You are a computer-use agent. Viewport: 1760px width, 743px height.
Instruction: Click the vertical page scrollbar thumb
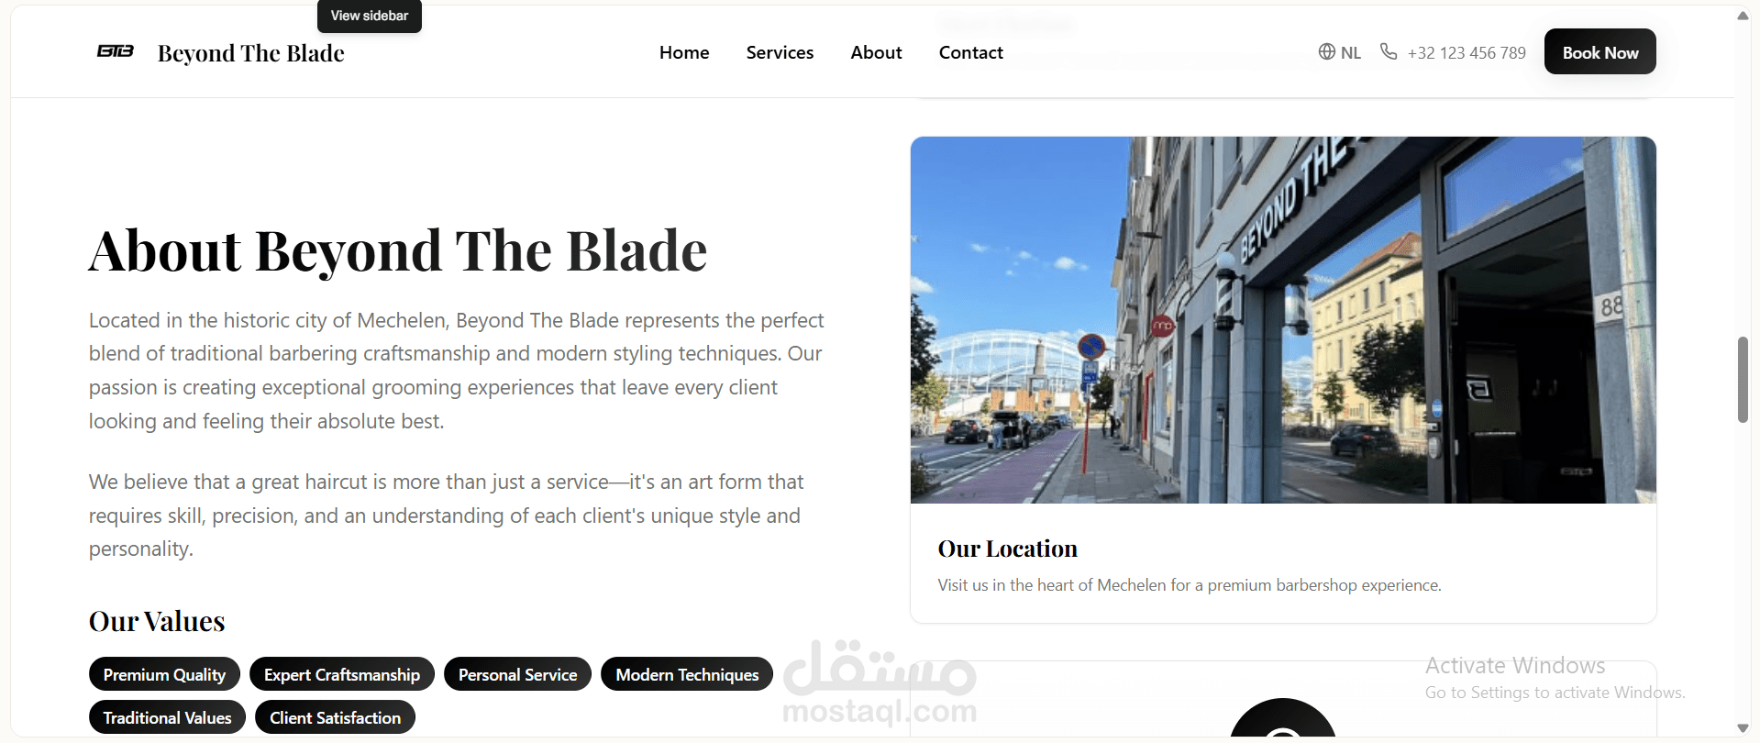click(x=1743, y=380)
